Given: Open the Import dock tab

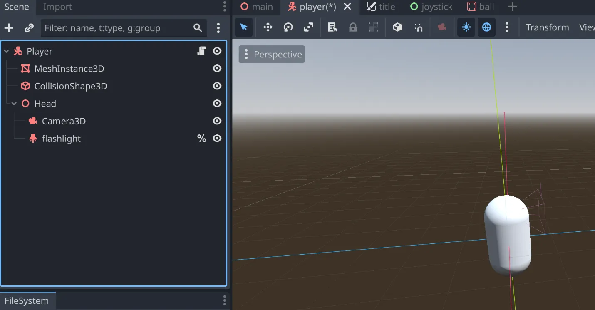Looking at the screenshot, I should tap(57, 7).
